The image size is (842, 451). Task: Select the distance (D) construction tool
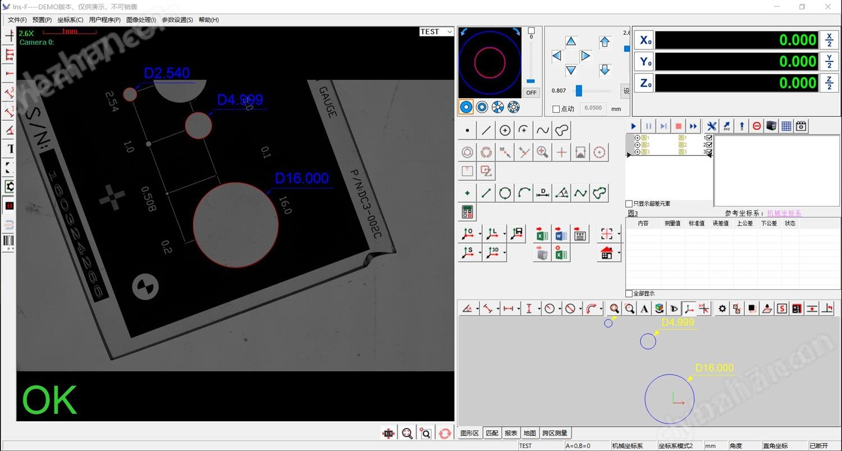[x=543, y=193]
